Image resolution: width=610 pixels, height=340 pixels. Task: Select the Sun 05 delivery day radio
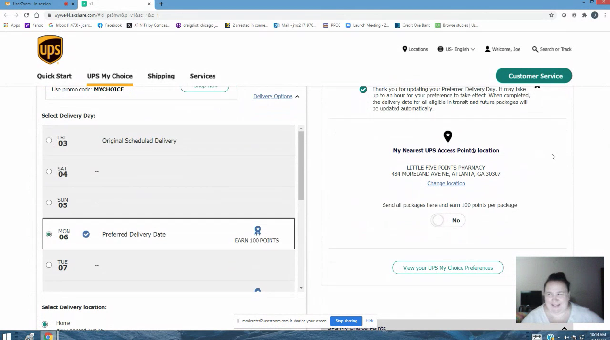point(49,203)
